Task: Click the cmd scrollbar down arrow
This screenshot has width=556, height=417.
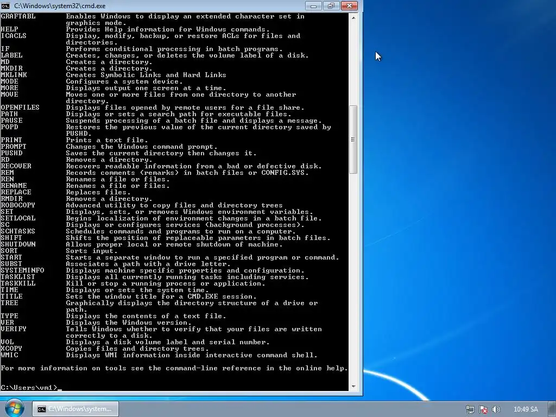Action: 353,387
